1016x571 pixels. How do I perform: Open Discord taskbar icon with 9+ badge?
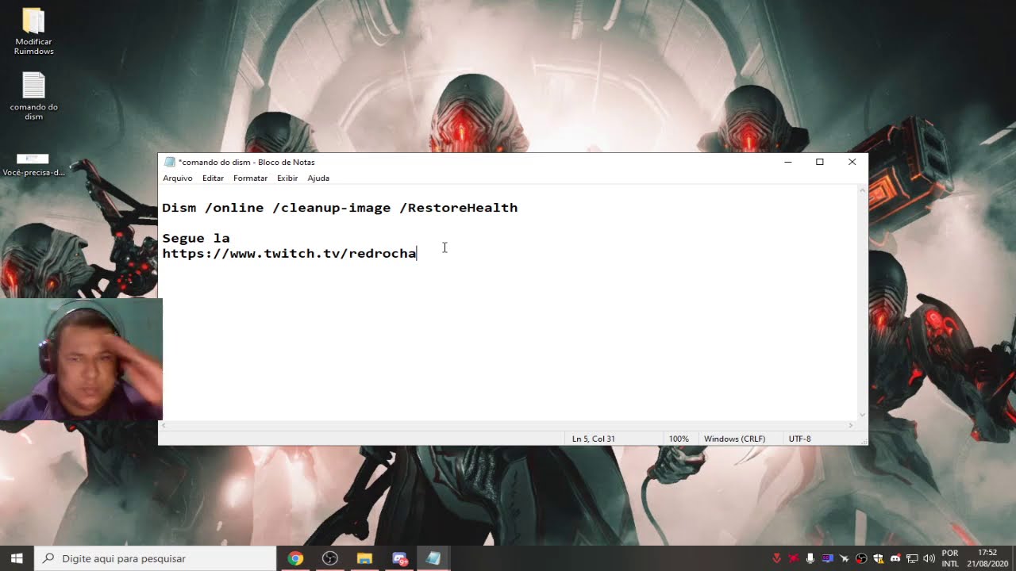tap(399, 558)
